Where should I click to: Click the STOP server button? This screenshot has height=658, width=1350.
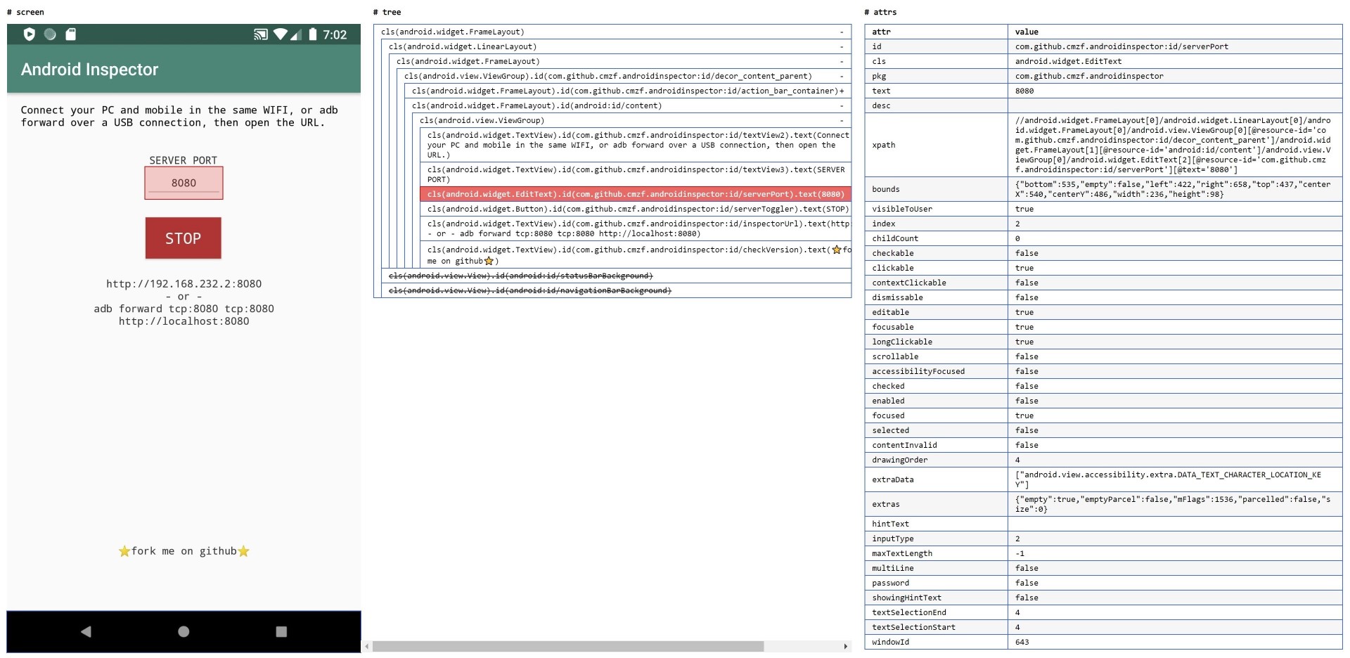tap(184, 238)
